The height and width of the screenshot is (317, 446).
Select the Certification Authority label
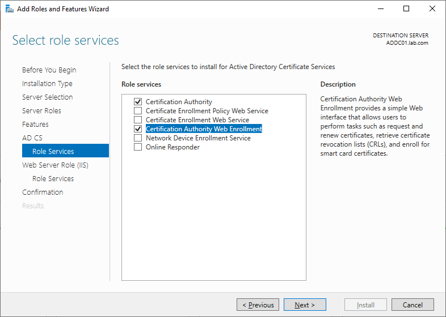[179, 101]
